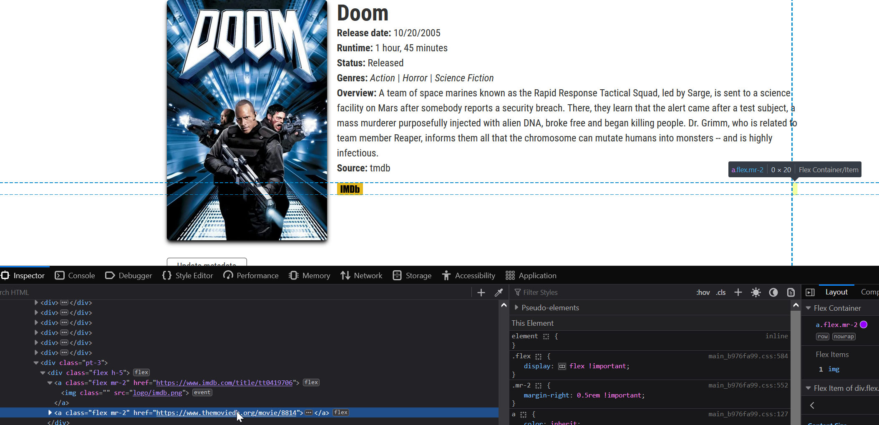The width and height of the screenshot is (879, 425).
Task: Create a new node with the plus icon
Action: pyautogui.click(x=481, y=292)
